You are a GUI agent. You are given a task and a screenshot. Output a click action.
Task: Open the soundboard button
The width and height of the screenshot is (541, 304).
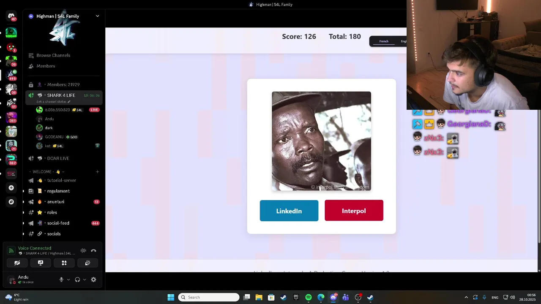(x=87, y=263)
